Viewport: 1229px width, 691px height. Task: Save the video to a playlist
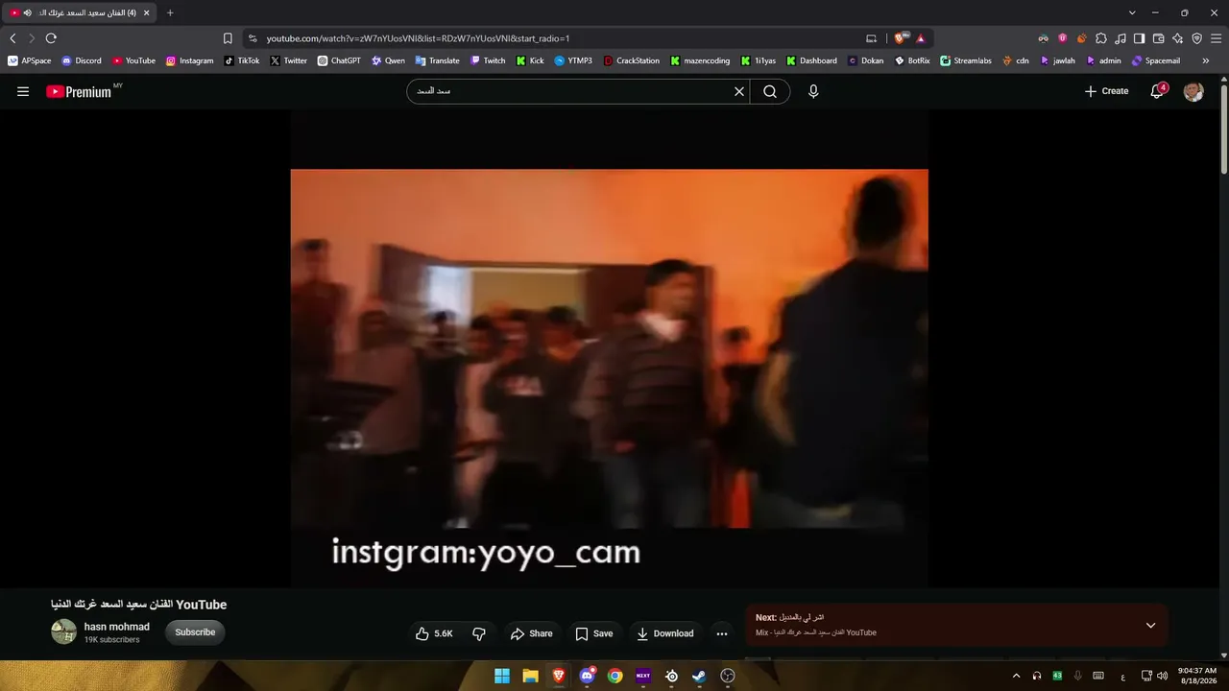tap(594, 633)
